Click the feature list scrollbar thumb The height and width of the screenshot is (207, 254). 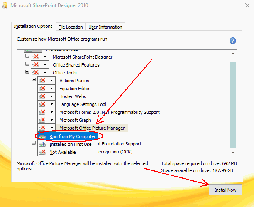[233, 105]
